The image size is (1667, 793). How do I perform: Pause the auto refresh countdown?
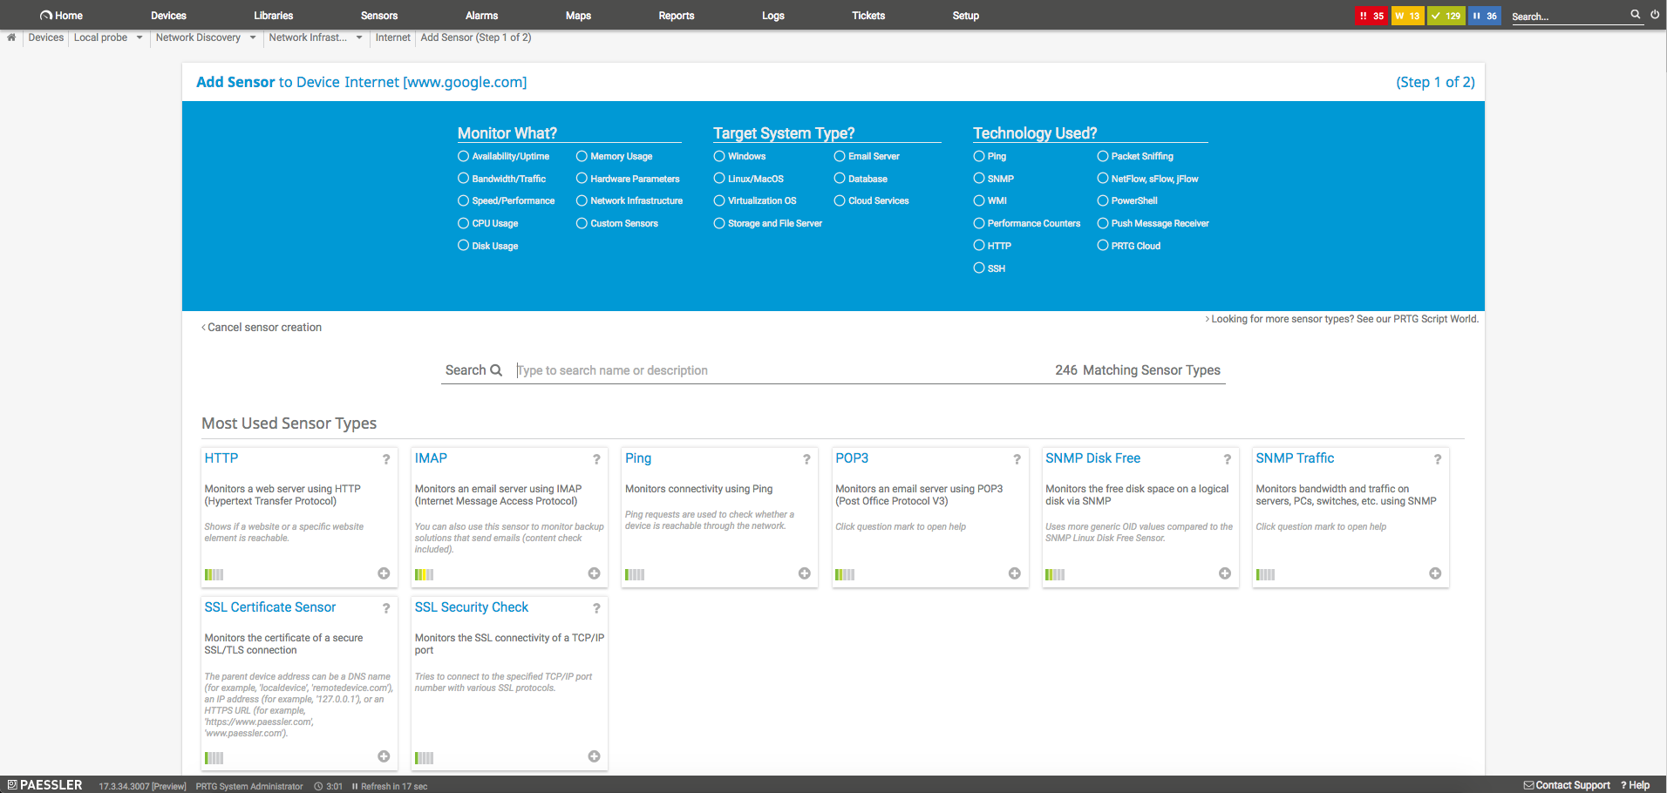click(x=355, y=786)
